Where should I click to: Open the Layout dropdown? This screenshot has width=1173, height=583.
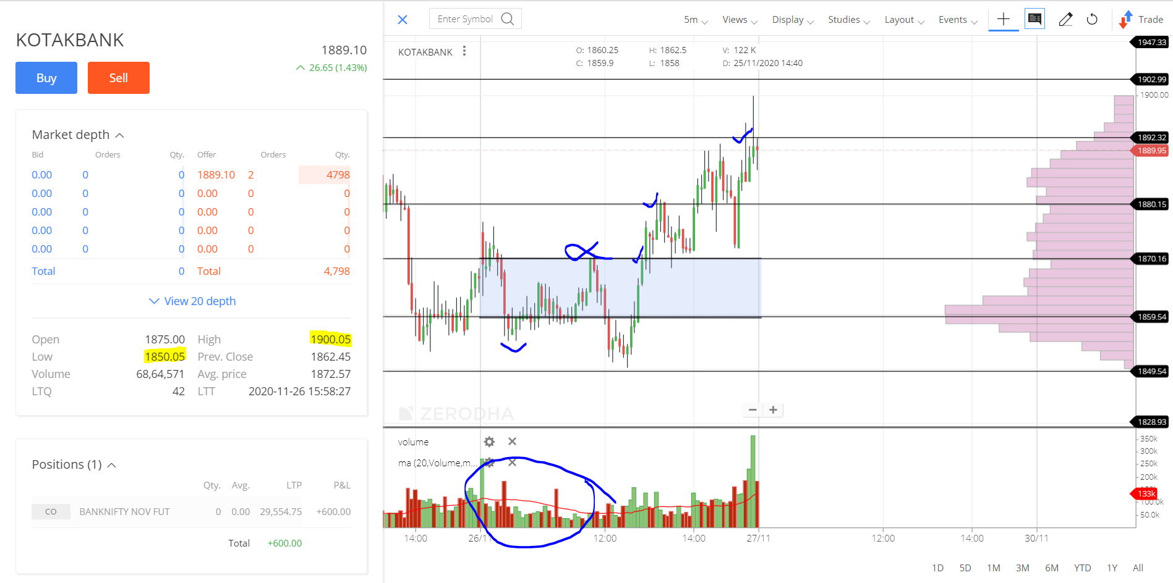click(x=904, y=20)
